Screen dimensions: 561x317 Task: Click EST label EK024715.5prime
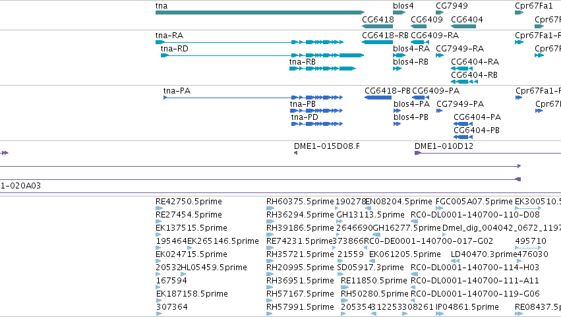pos(191,255)
